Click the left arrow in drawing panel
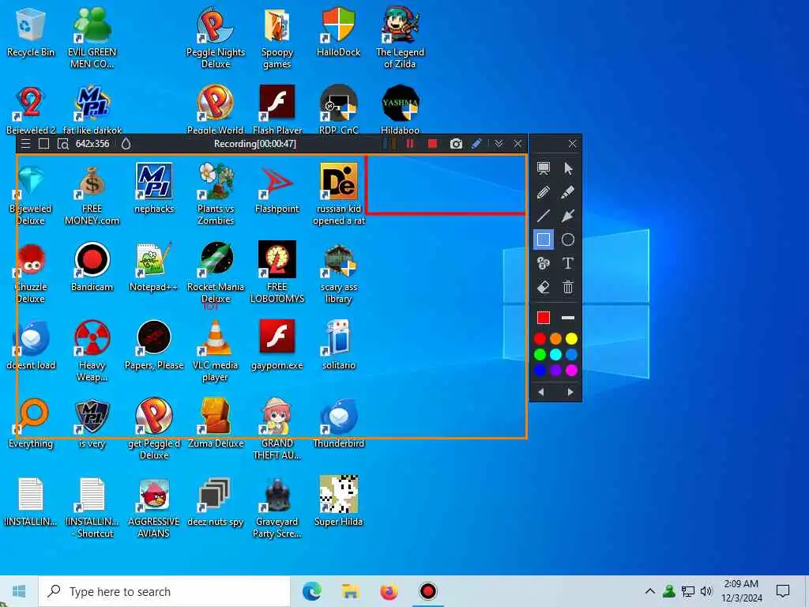 pyautogui.click(x=540, y=392)
